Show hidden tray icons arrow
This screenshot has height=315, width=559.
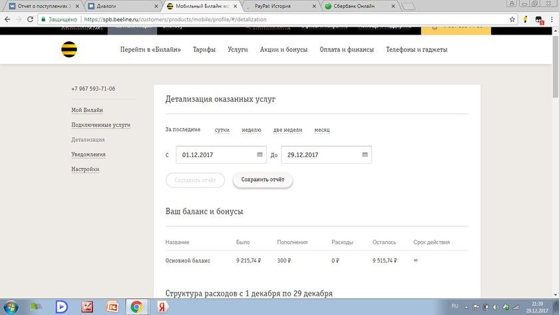[x=466, y=307]
